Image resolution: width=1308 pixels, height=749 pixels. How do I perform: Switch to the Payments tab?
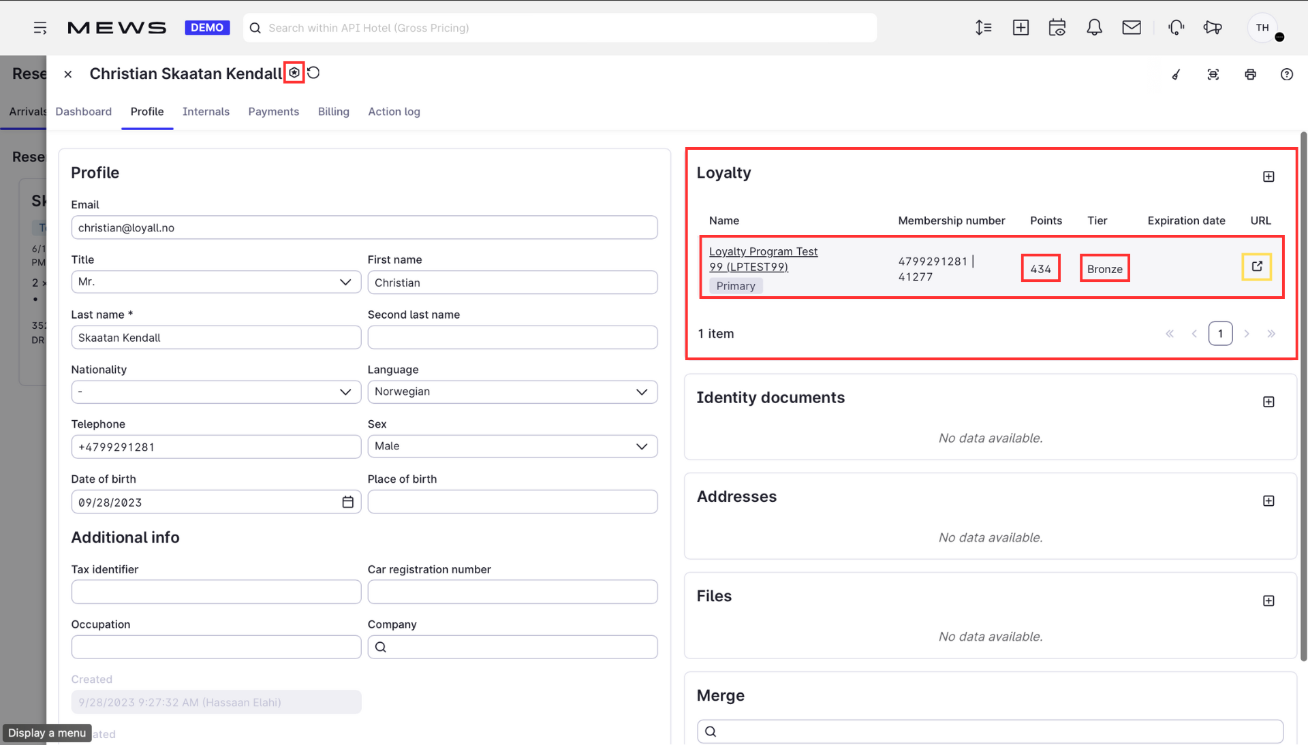(273, 112)
